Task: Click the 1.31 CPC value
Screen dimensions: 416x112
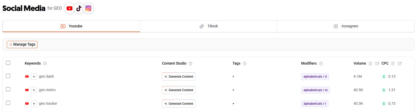Action: click(x=392, y=90)
